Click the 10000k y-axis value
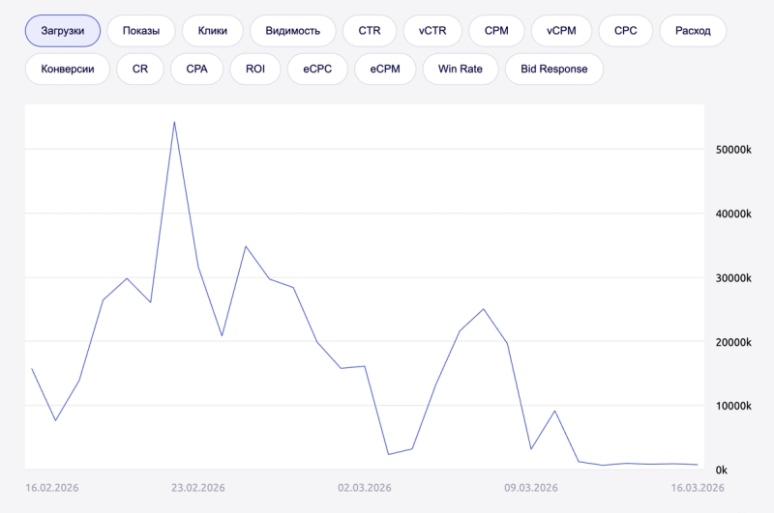The height and width of the screenshot is (513, 774). point(733,406)
